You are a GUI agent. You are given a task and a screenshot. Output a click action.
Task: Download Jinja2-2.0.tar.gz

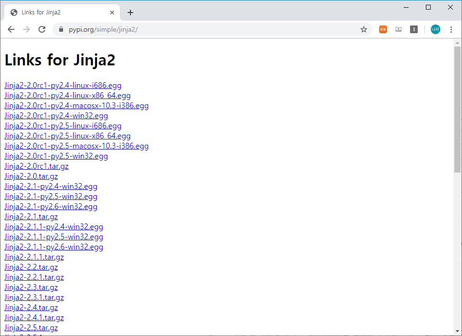(x=31, y=176)
